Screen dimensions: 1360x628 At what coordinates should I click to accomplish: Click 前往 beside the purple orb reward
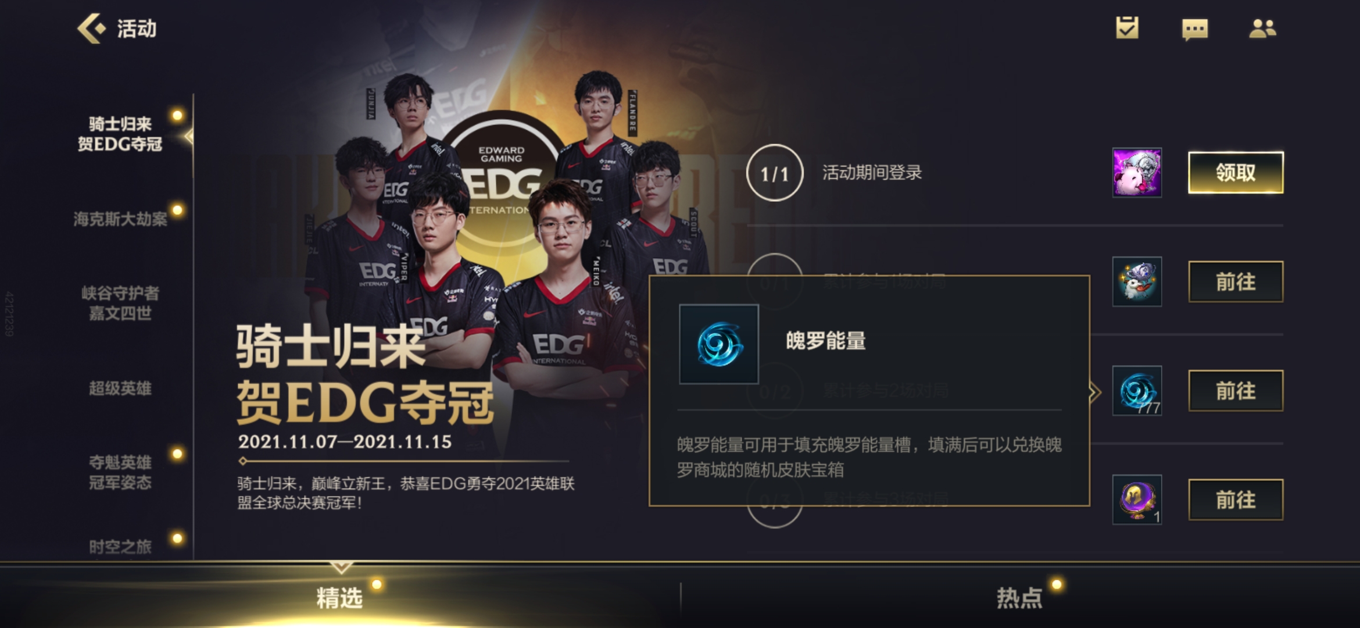click(x=1236, y=499)
